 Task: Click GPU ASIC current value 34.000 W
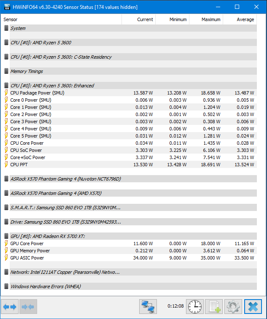[143, 258]
